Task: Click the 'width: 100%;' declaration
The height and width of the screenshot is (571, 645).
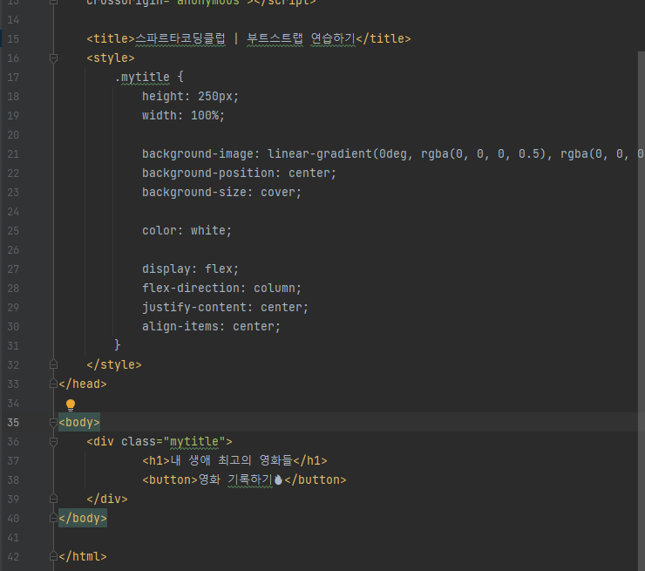Action: coord(183,116)
